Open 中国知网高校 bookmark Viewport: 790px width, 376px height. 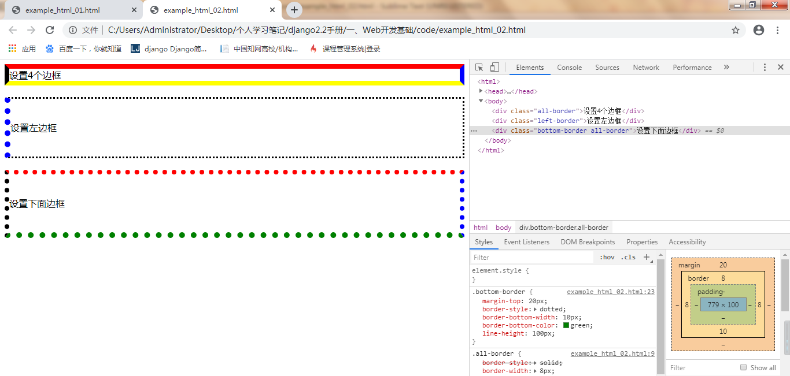tap(259, 49)
